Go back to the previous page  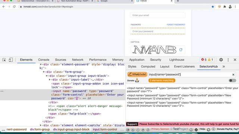[x=4, y=7]
